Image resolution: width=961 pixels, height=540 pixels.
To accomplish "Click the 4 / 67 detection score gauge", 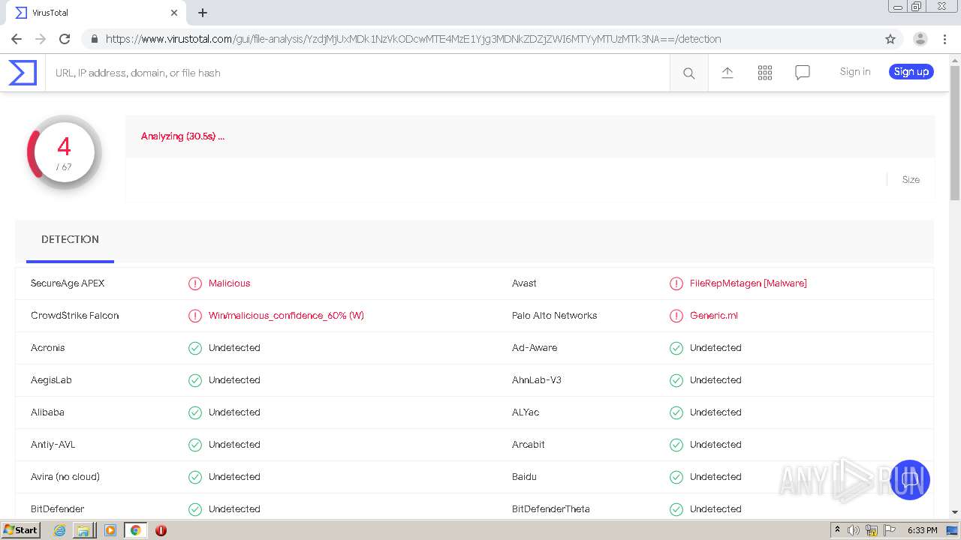I will [x=64, y=152].
